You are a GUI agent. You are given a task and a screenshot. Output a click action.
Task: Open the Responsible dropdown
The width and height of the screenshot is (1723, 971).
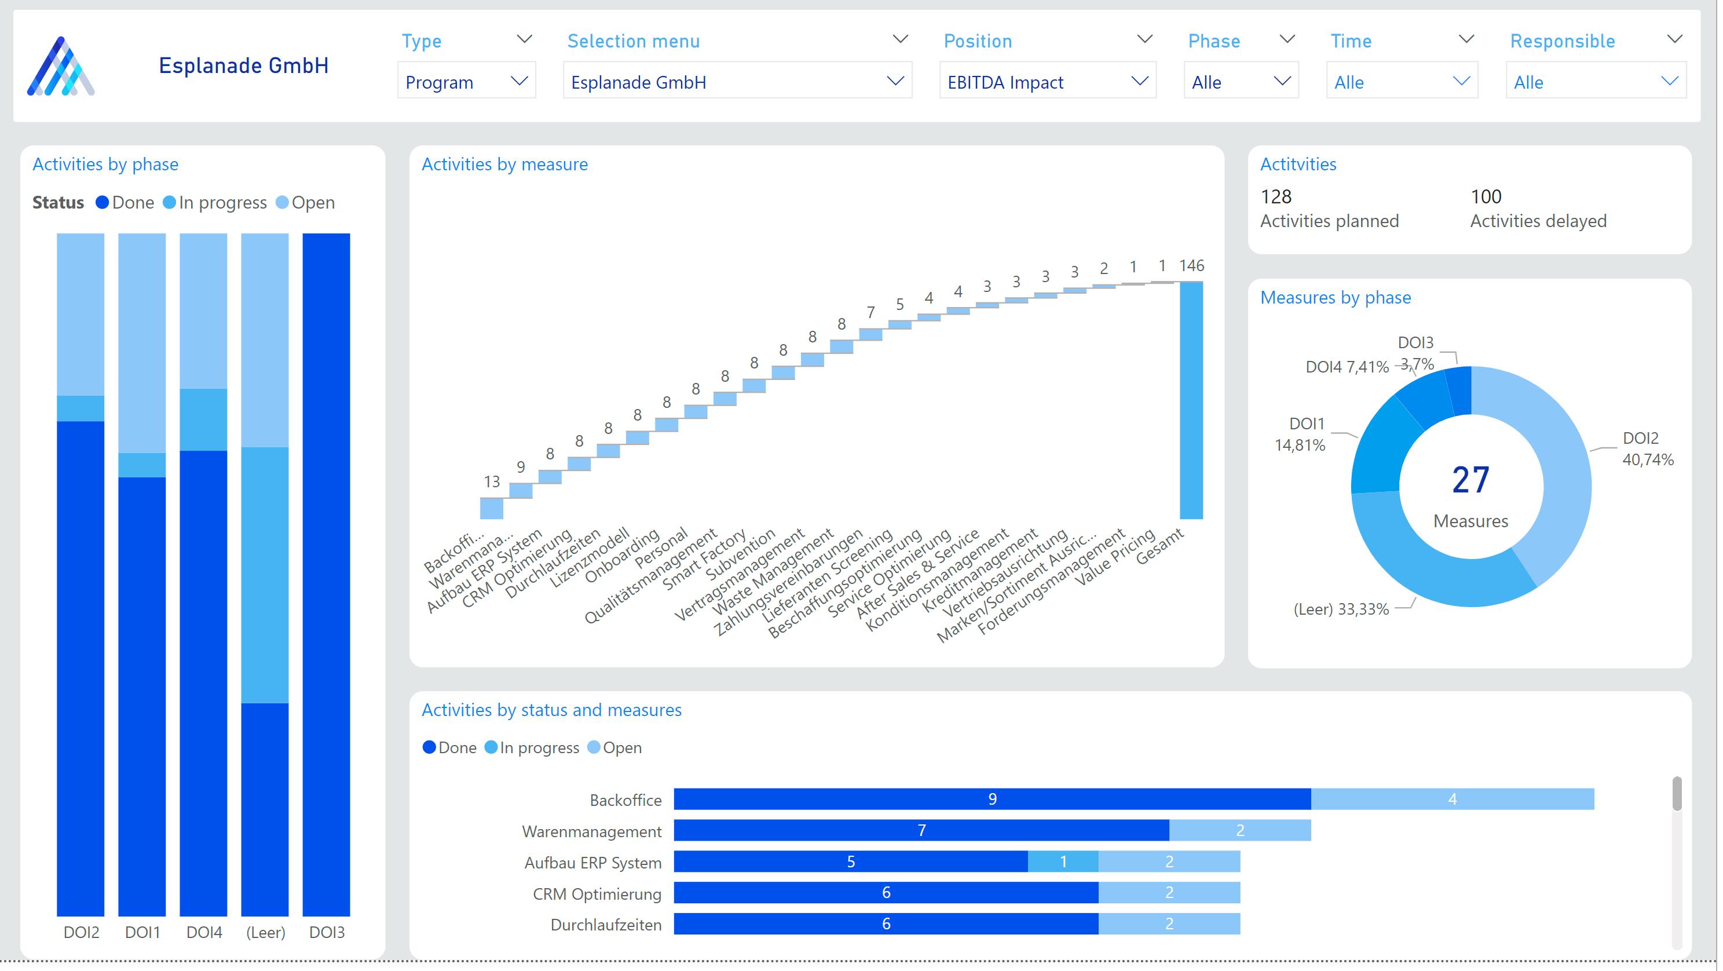pos(1595,81)
